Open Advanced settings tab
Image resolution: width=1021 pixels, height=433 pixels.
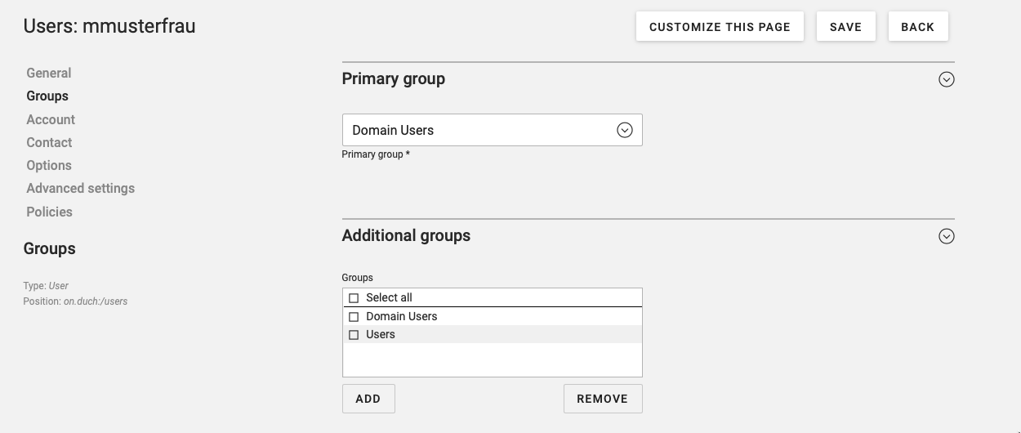coord(80,188)
